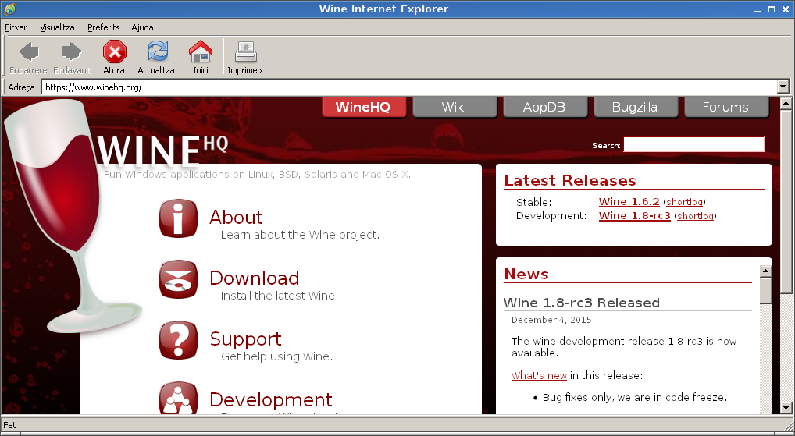Switch to the Bugzilla tab
The width and height of the screenshot is (795, 436).
tap(634, 108)
